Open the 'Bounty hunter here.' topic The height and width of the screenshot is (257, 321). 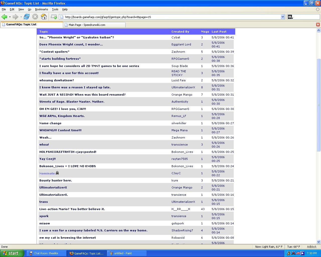(56, 180)
